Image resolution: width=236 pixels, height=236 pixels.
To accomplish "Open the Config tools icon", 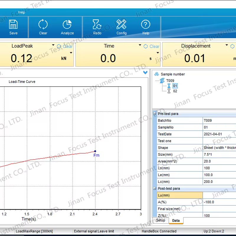I will tap(121, 24).
